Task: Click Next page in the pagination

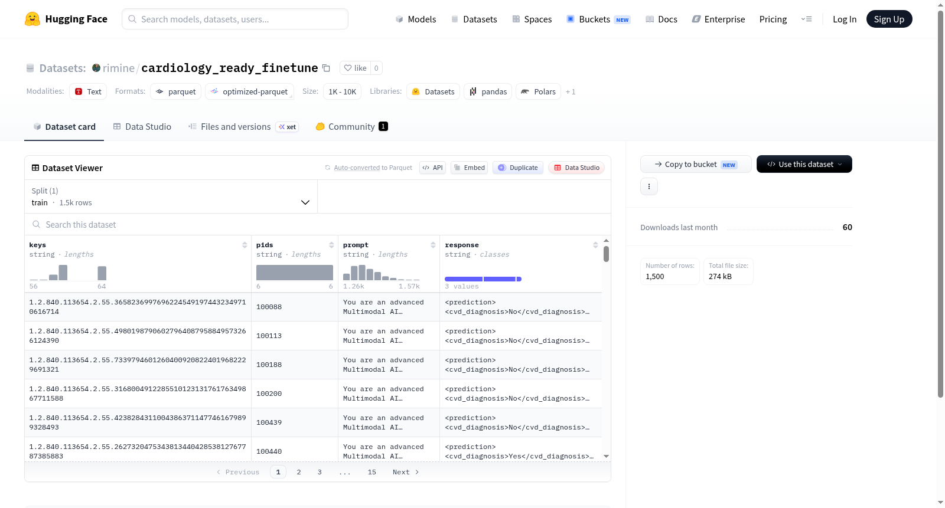Action: click(406, 472)
